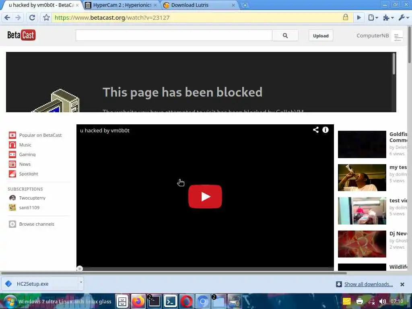Open the Twocupterry subscription
Screen dimensions: 412x309
pos(32,198)
